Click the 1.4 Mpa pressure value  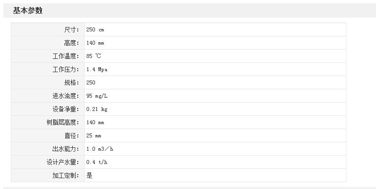pos(97,69)
